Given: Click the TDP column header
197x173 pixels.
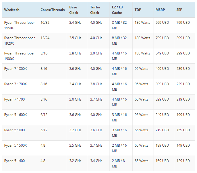Looking at the screenshot, I should tap(138, 10).
